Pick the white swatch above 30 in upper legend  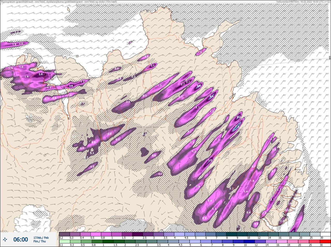click(x=325, y=234)
